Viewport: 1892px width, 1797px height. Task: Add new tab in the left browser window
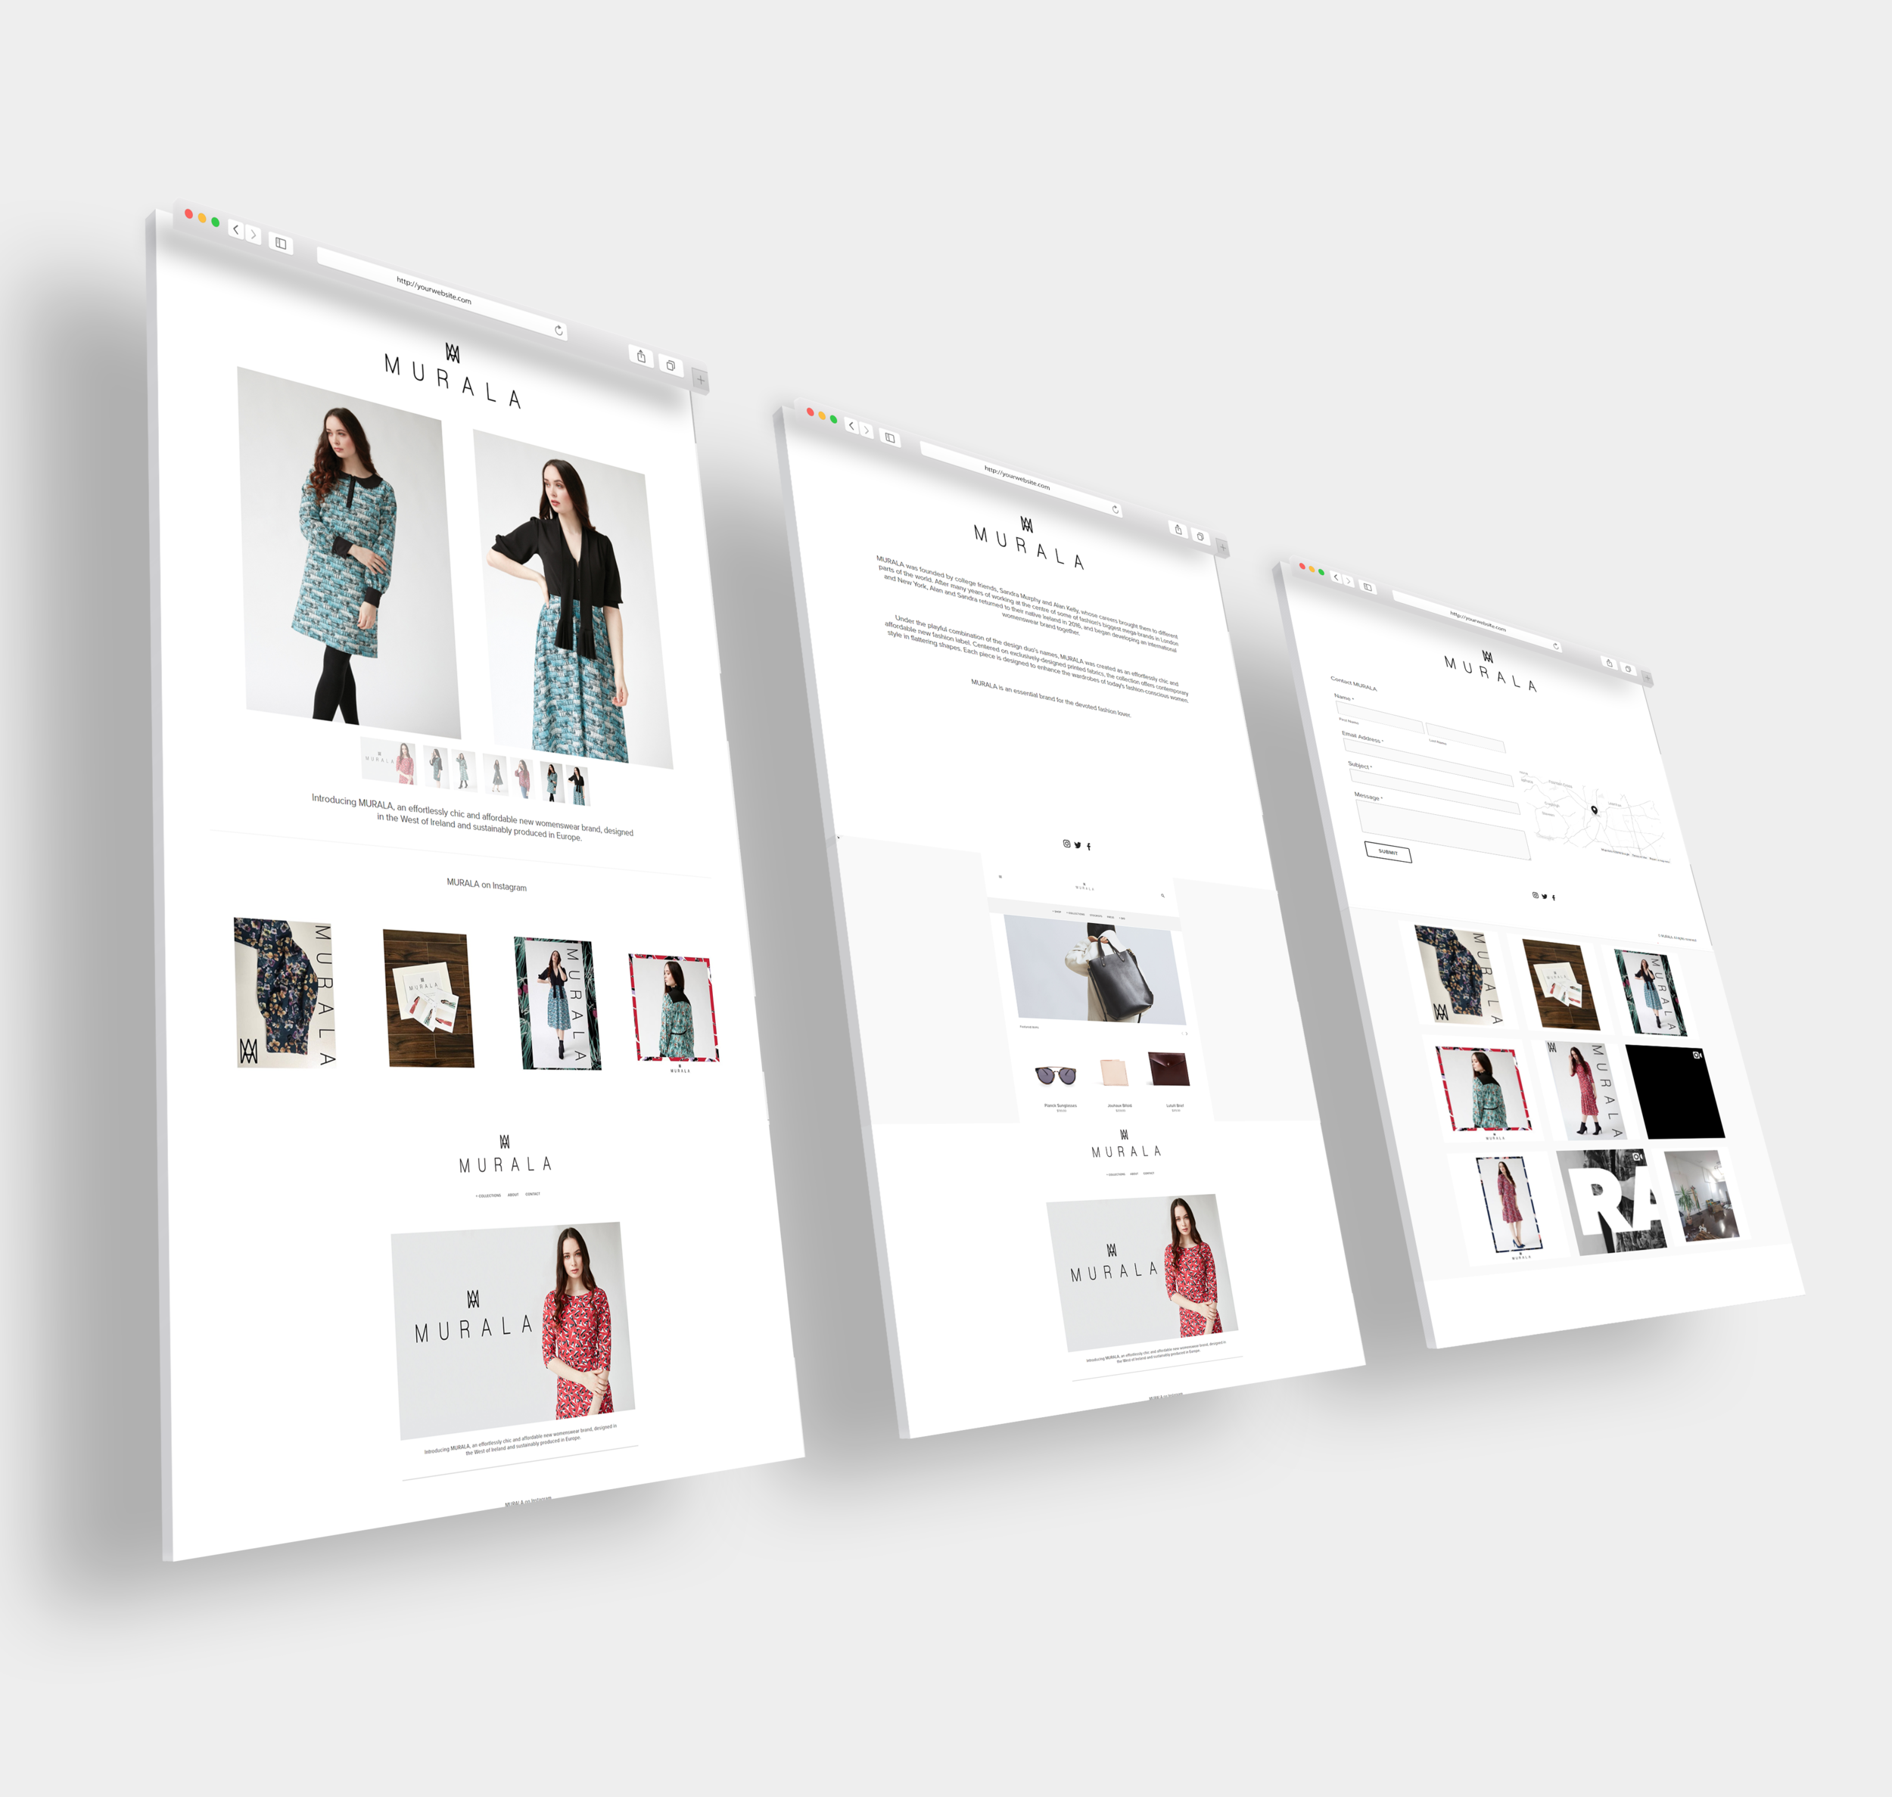(x=700, y=381)
